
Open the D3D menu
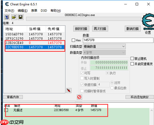coord(44,10)
